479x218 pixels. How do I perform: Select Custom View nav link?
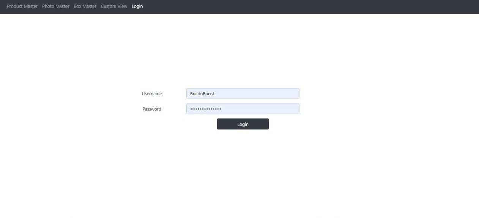(x=114, y=6)
